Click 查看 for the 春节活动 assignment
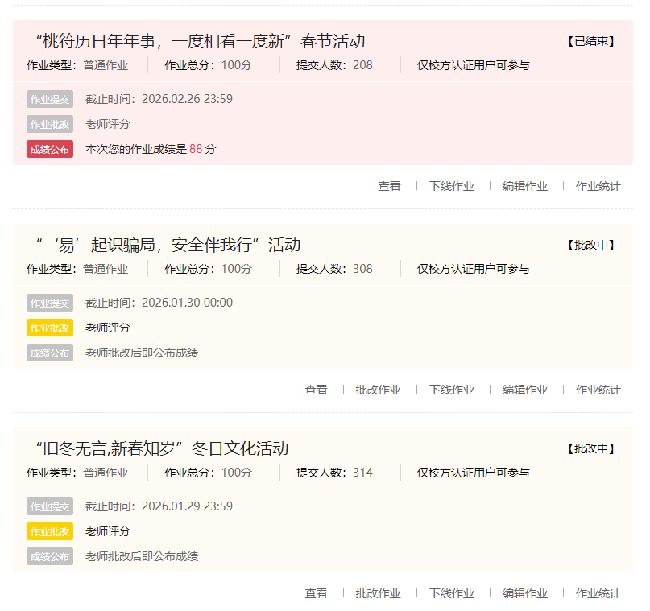The height and width of the screenshot is (611, 650). (389, 186)
